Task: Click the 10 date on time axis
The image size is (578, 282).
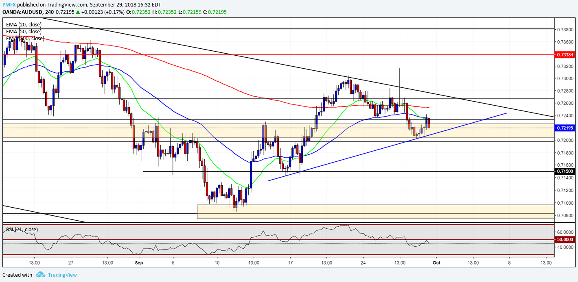Action: pyautogui.click(x=217, y=262)
